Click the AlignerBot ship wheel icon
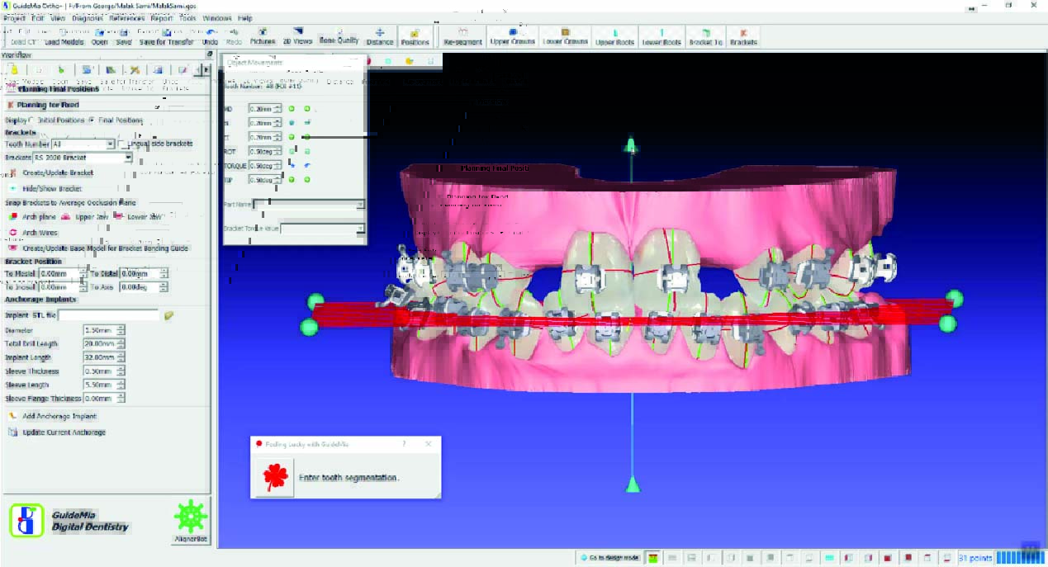Screen dimensions: 1048x567 click(x=190, y=517)
